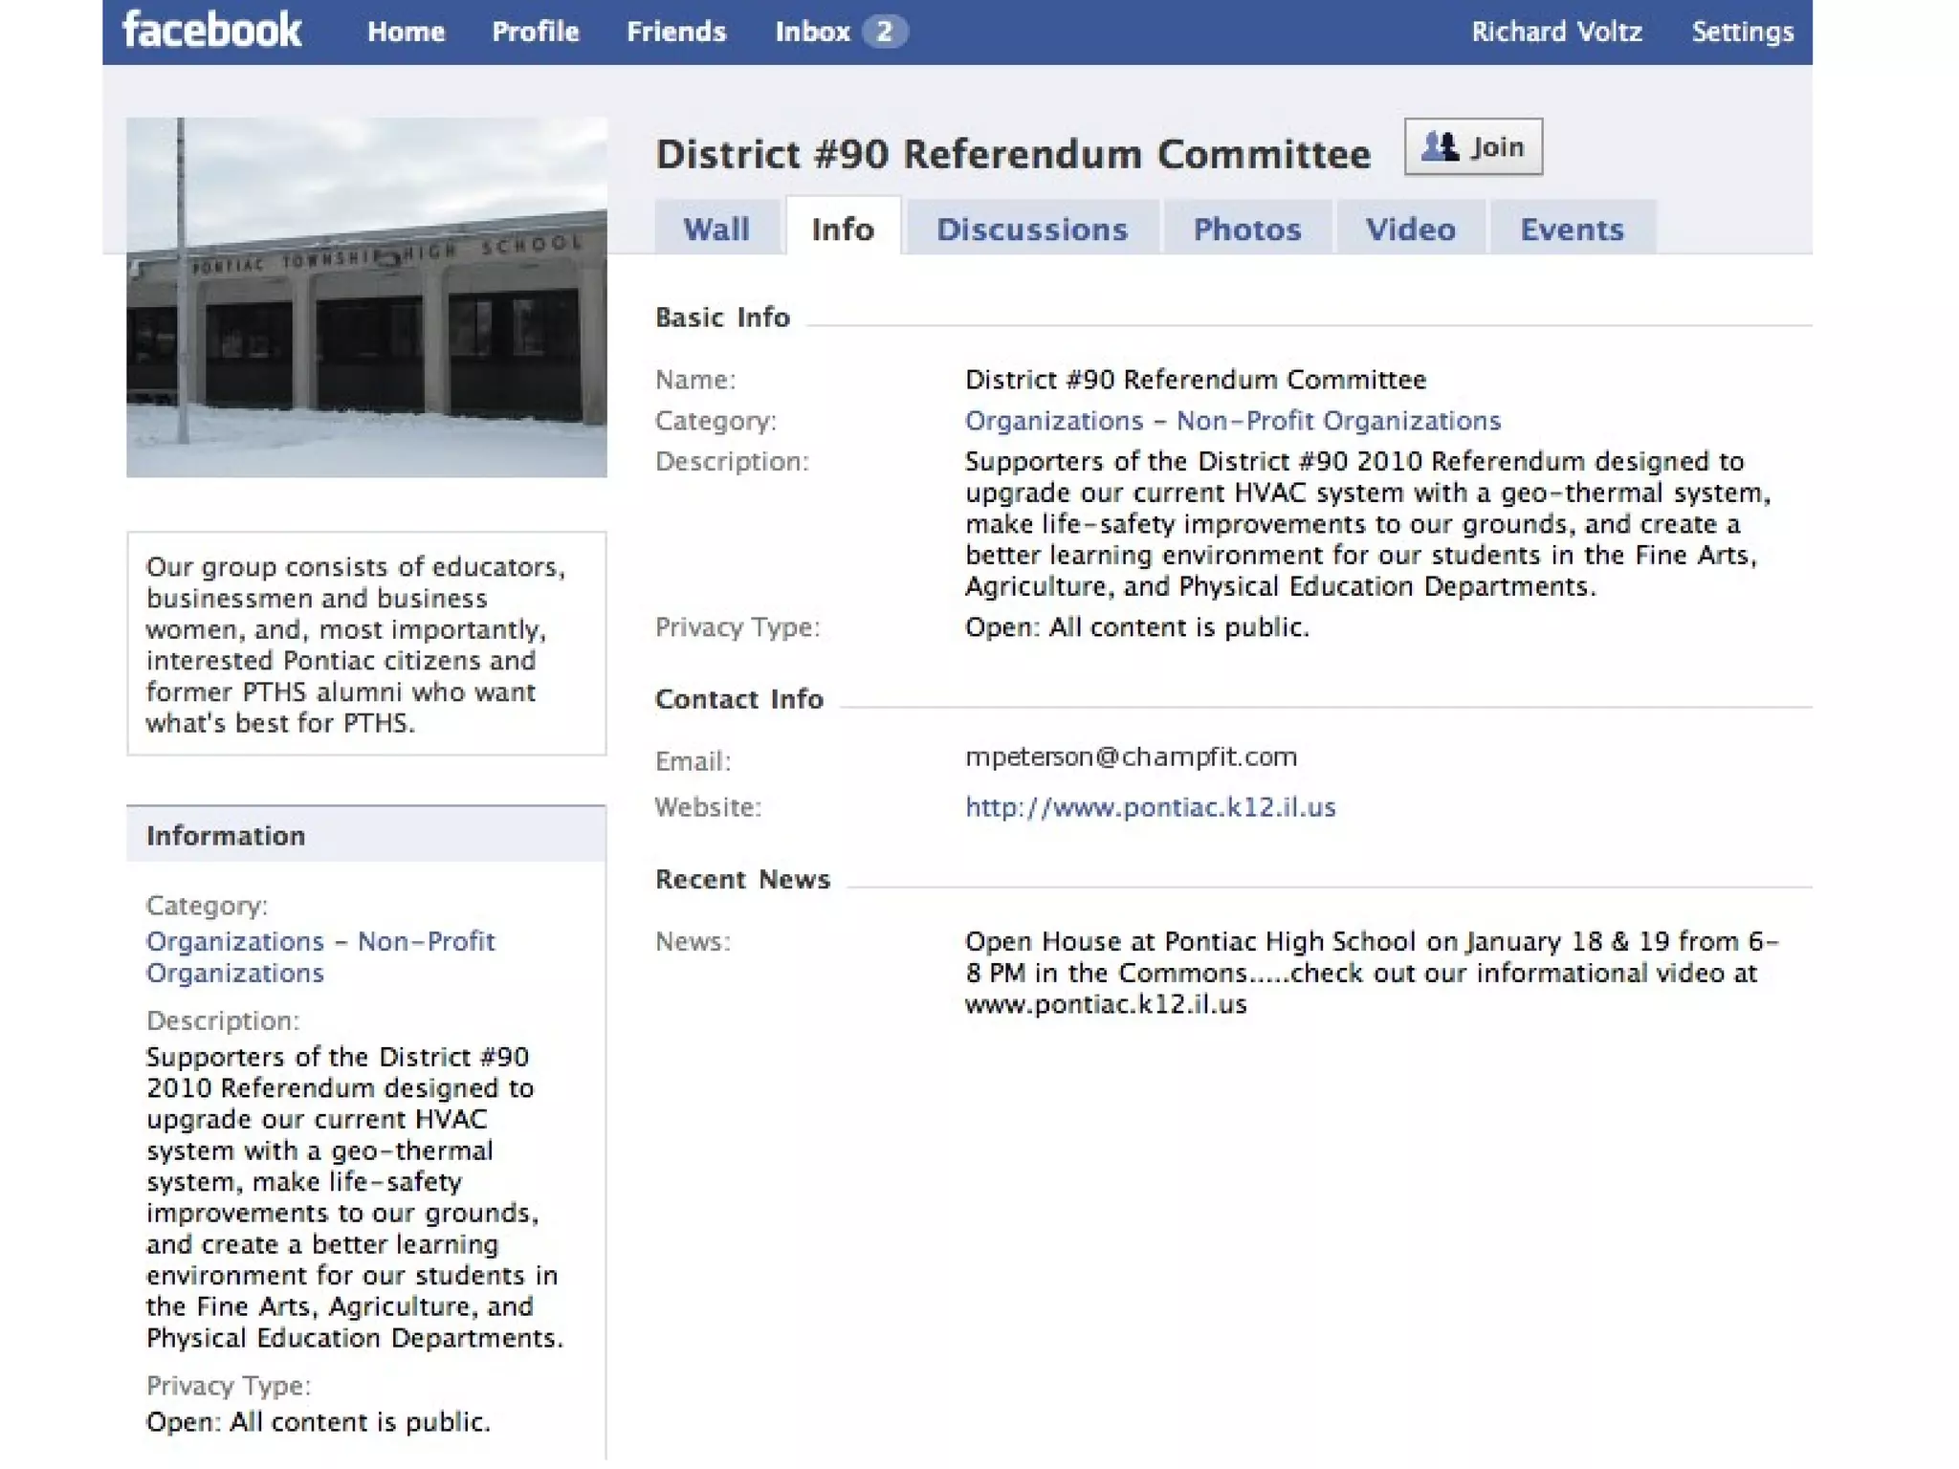Screen dimensions: 1959x1469
Task: Click the Basic Info category link
Action: (x=1232, y=421)
